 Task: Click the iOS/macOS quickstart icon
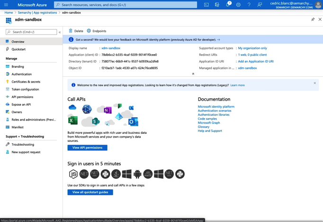[148, 174]
